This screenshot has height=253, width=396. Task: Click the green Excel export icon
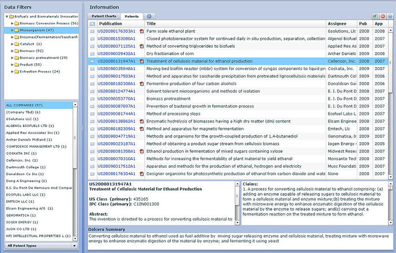[x=376, y=16]
